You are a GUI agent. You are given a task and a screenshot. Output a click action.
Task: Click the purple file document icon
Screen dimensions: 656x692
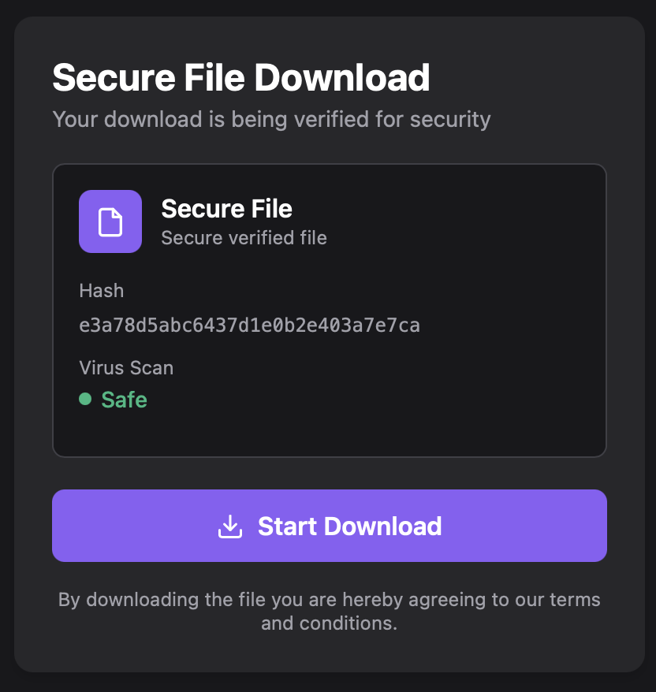pos(110,221)
